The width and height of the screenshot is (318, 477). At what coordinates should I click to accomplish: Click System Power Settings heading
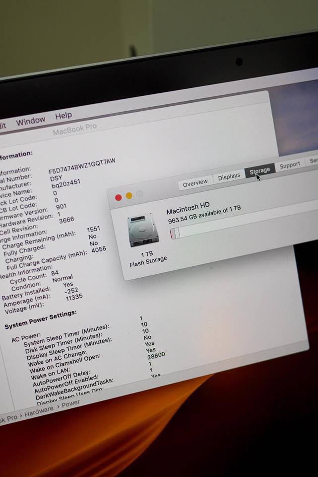[x=40, y=320]
